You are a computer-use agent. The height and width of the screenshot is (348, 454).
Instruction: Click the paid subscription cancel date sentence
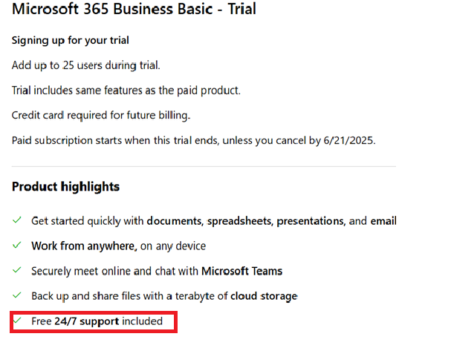194,140
